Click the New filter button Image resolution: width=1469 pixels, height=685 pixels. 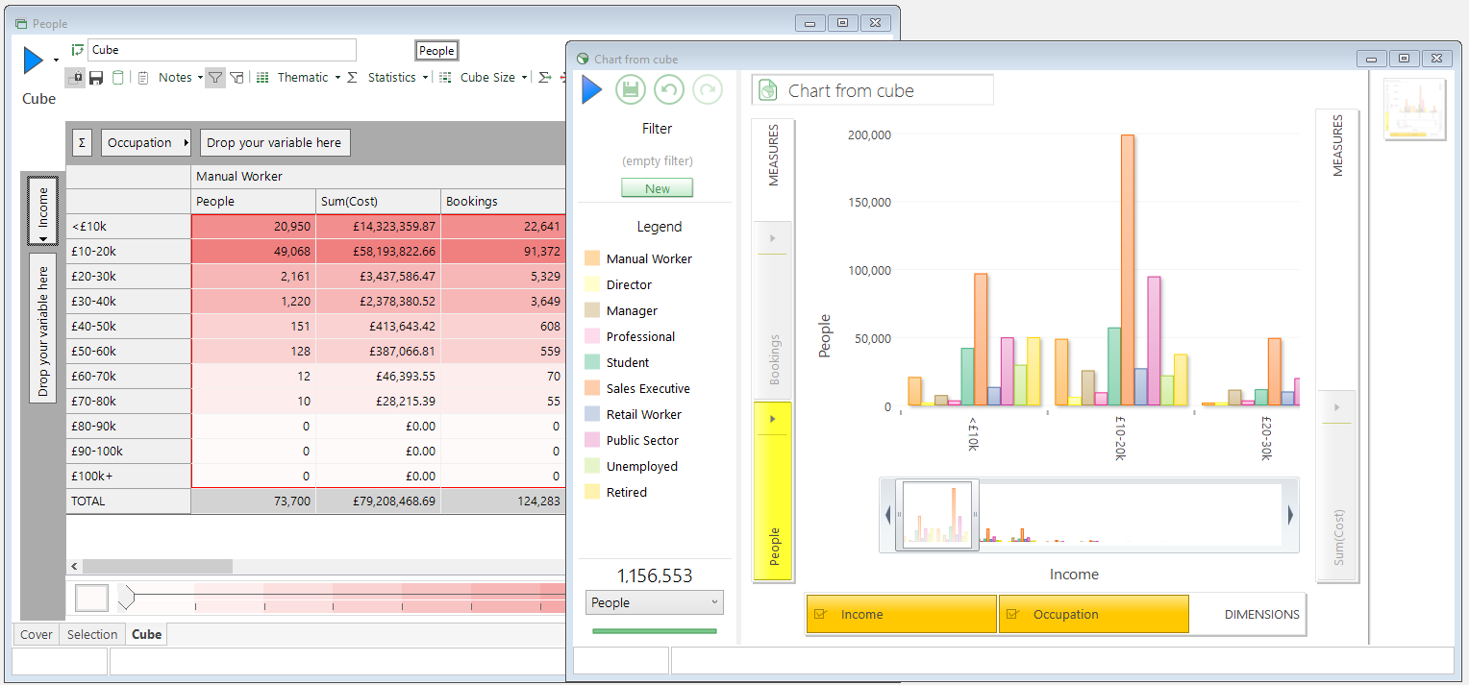click(x=658, y=188)
